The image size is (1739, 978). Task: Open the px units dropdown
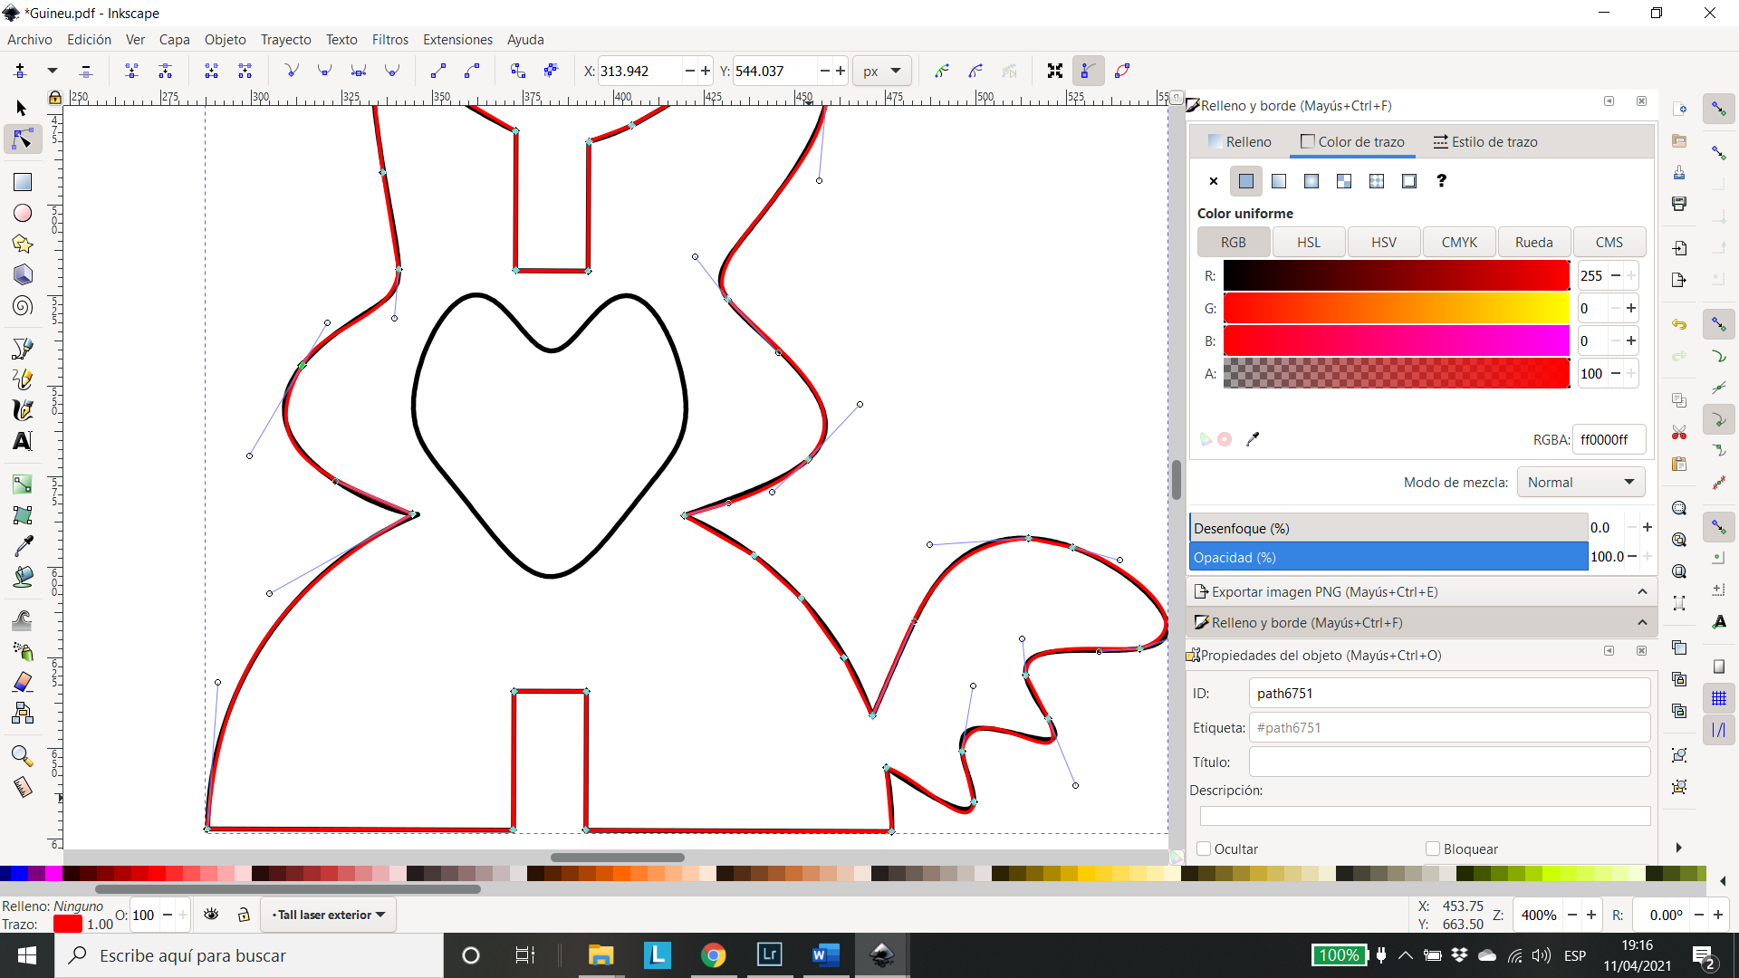click(881, 71)
